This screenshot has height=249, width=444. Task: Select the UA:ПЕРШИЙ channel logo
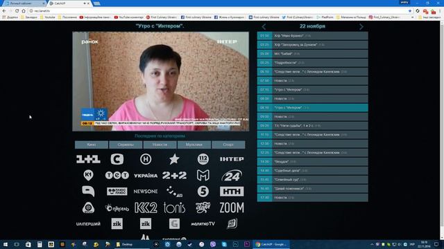(x=88, y=224)
